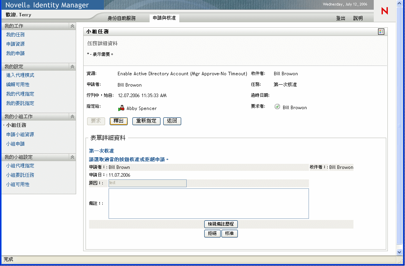Viewport: 405px width, 266px height.
Task: Open 我的申請 in the sidebar
Action: tap(16, 53)
